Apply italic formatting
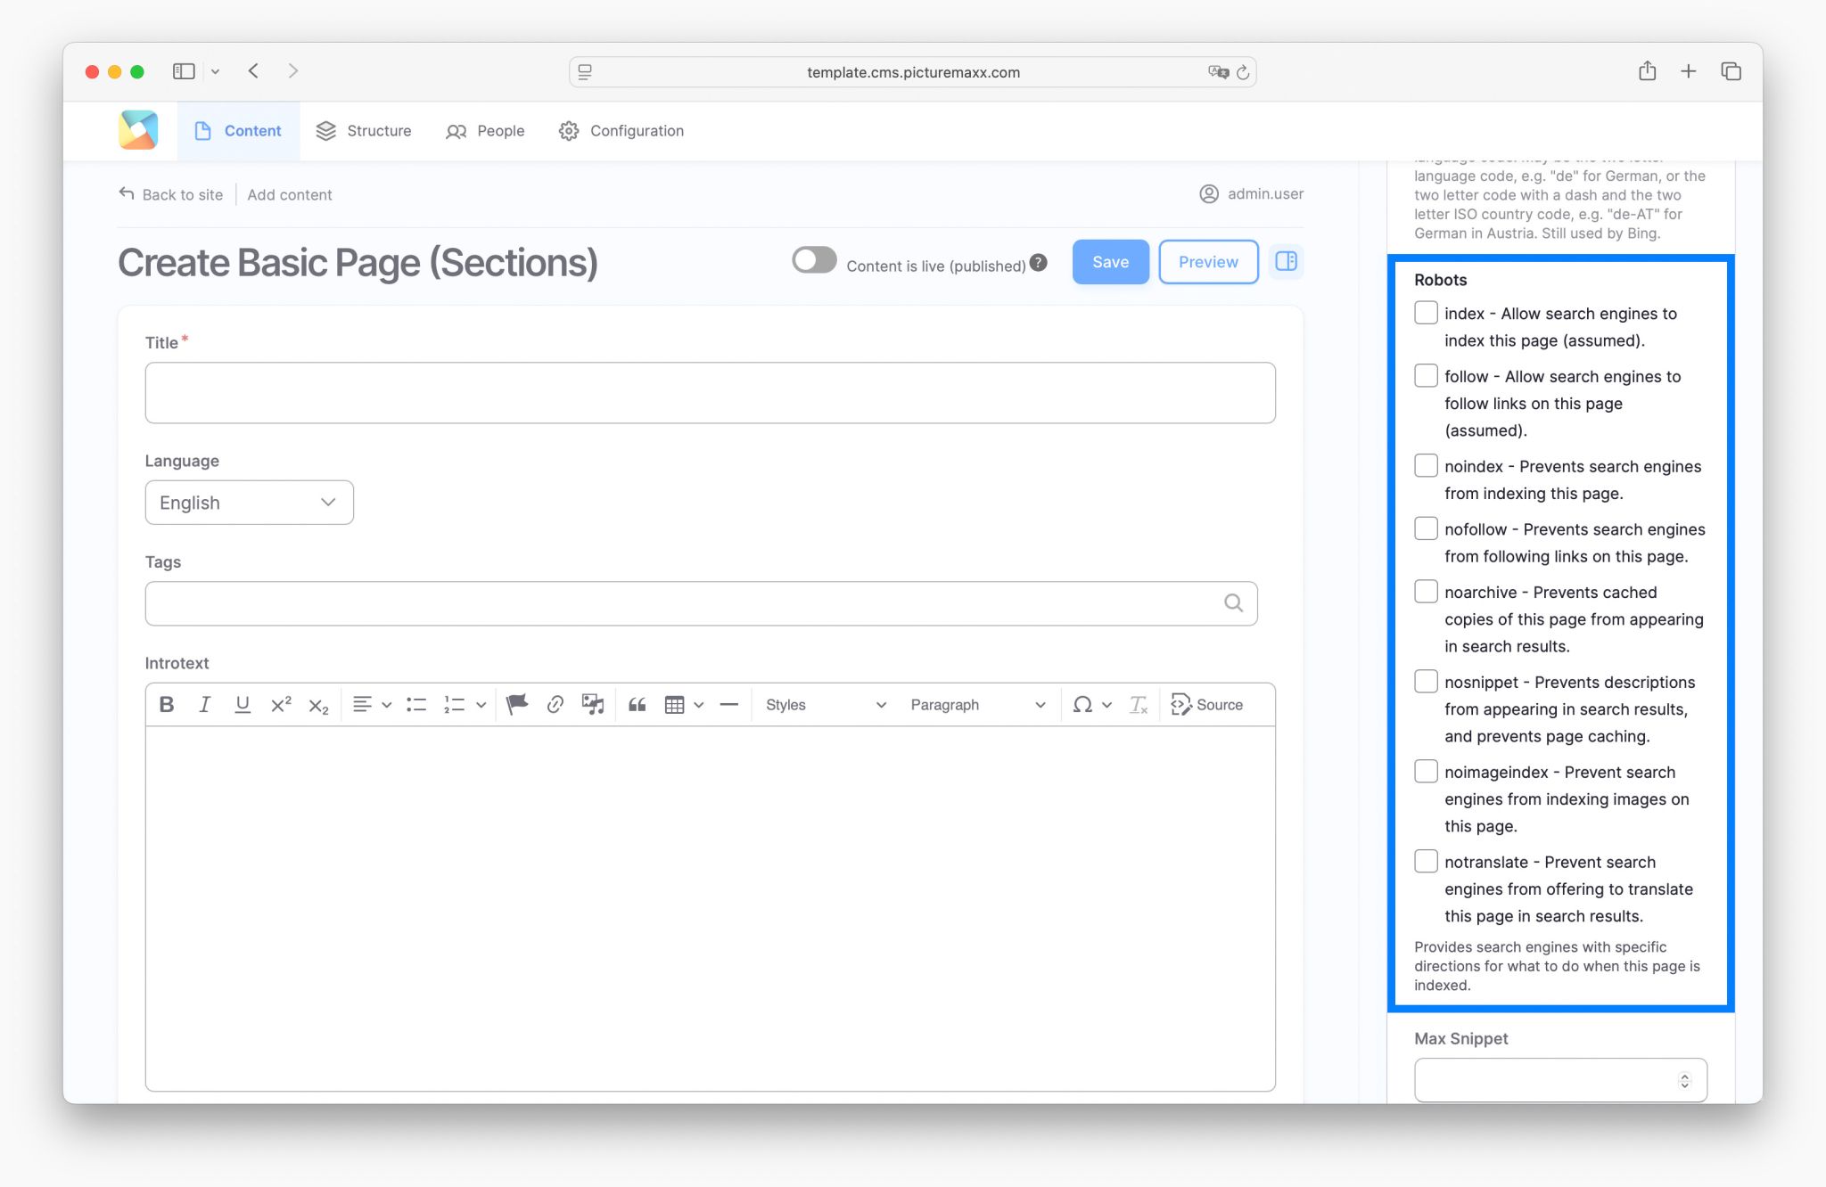 (x=204, y=704)
